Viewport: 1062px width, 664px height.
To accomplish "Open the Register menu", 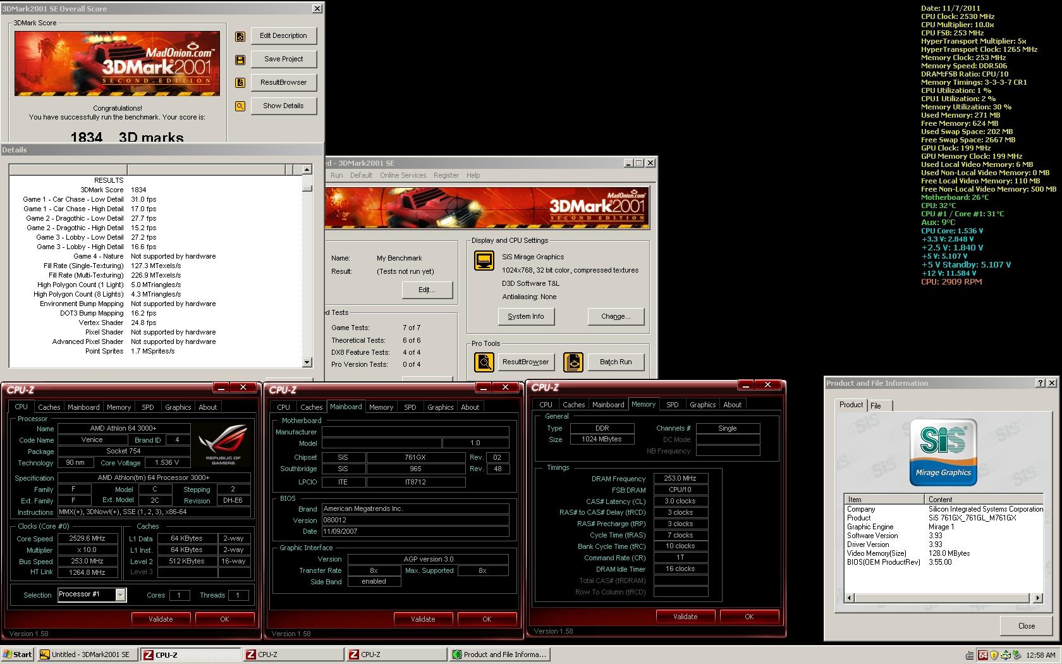I will coord(446,176).
